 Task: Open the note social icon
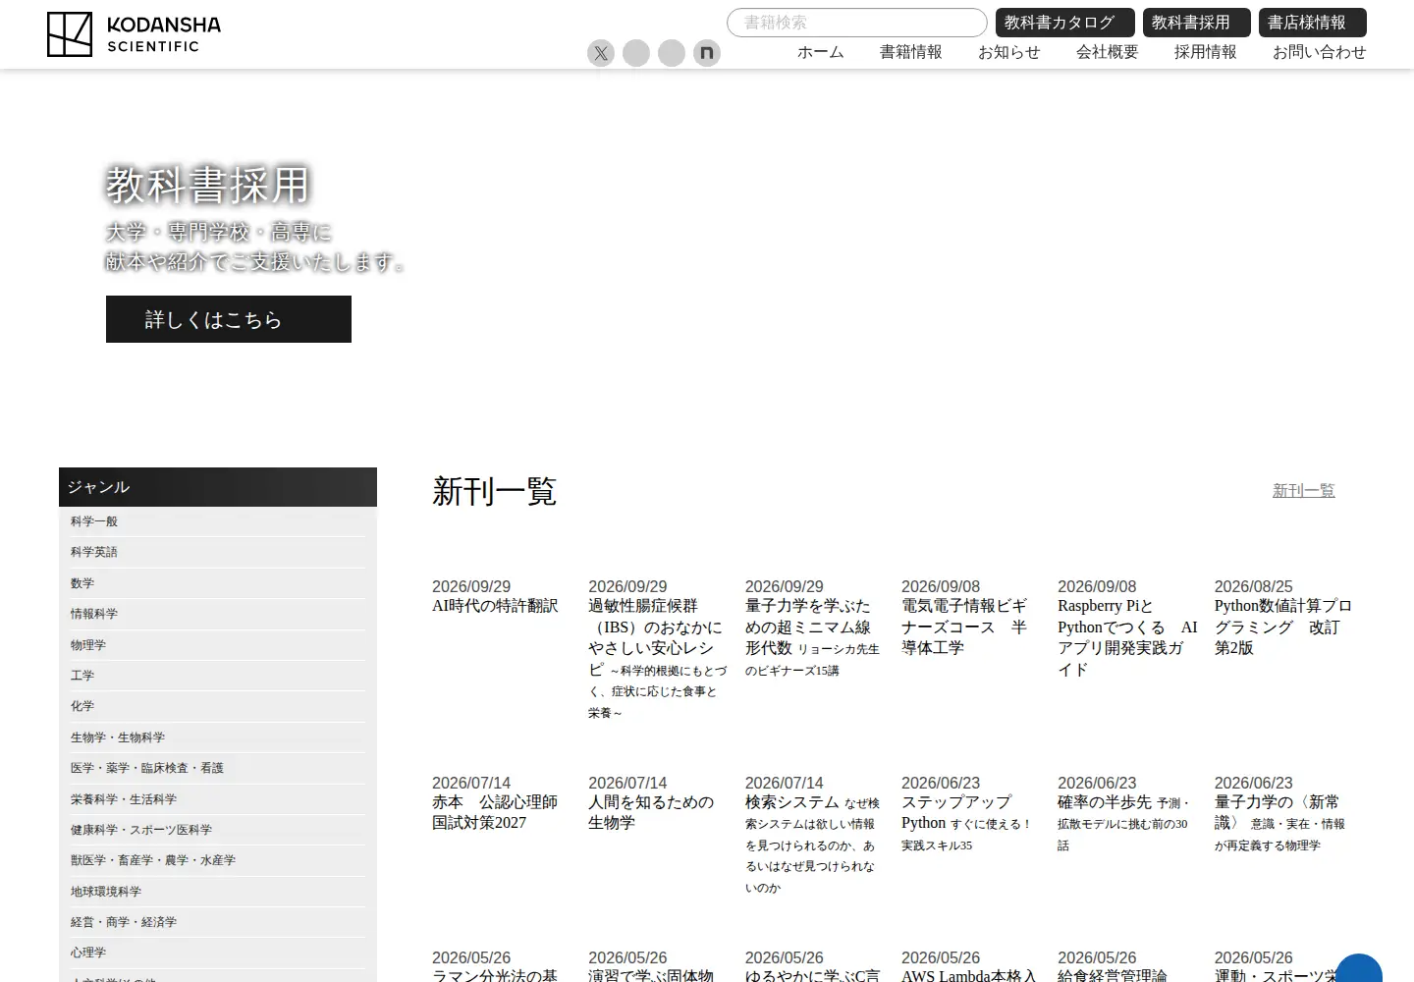click(707, 53)
